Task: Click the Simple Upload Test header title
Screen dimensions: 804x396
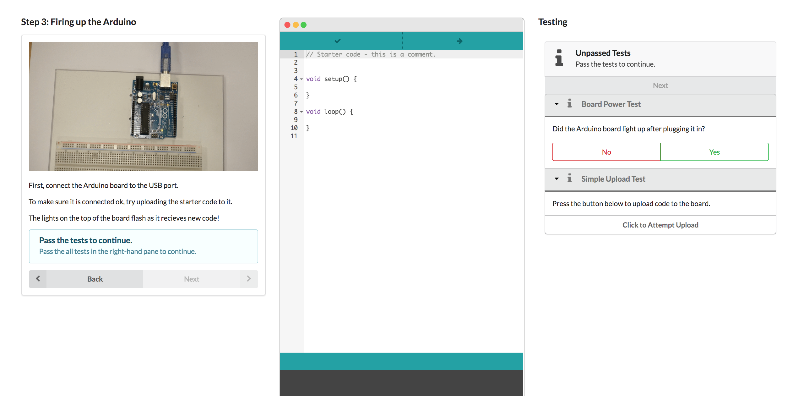Action: click(613, 179)
